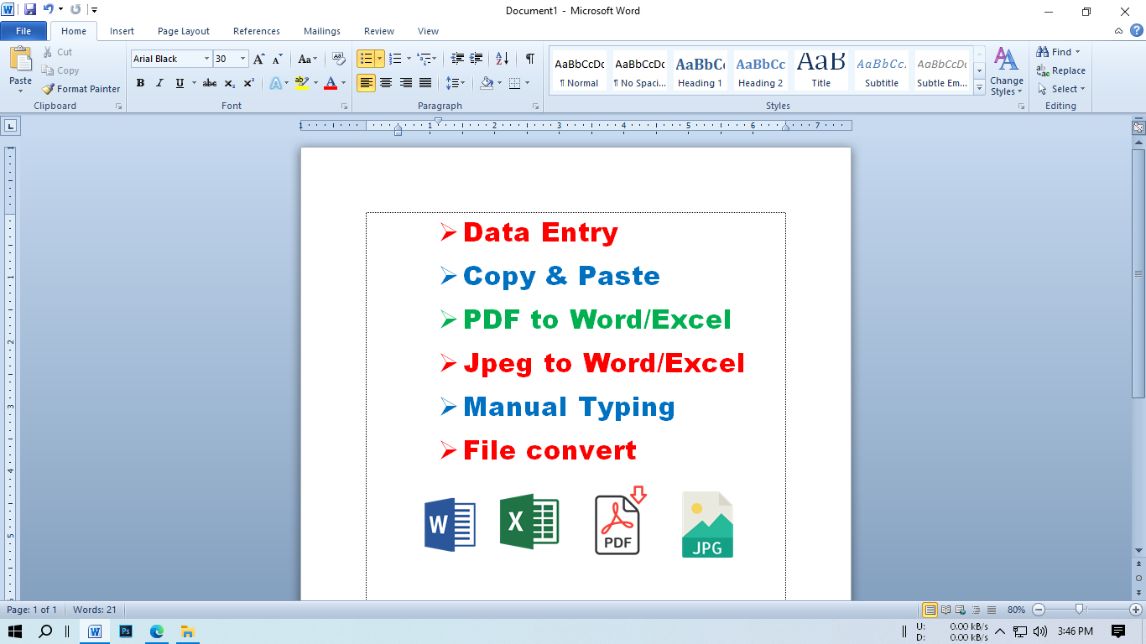Click the Word icon image in document

coord(450,525)
